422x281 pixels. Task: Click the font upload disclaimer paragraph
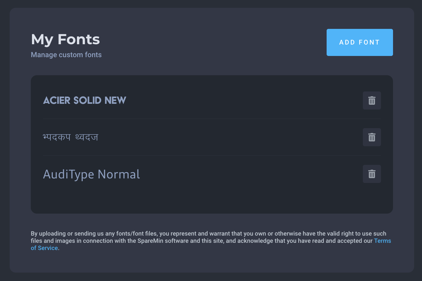(211, 241)
